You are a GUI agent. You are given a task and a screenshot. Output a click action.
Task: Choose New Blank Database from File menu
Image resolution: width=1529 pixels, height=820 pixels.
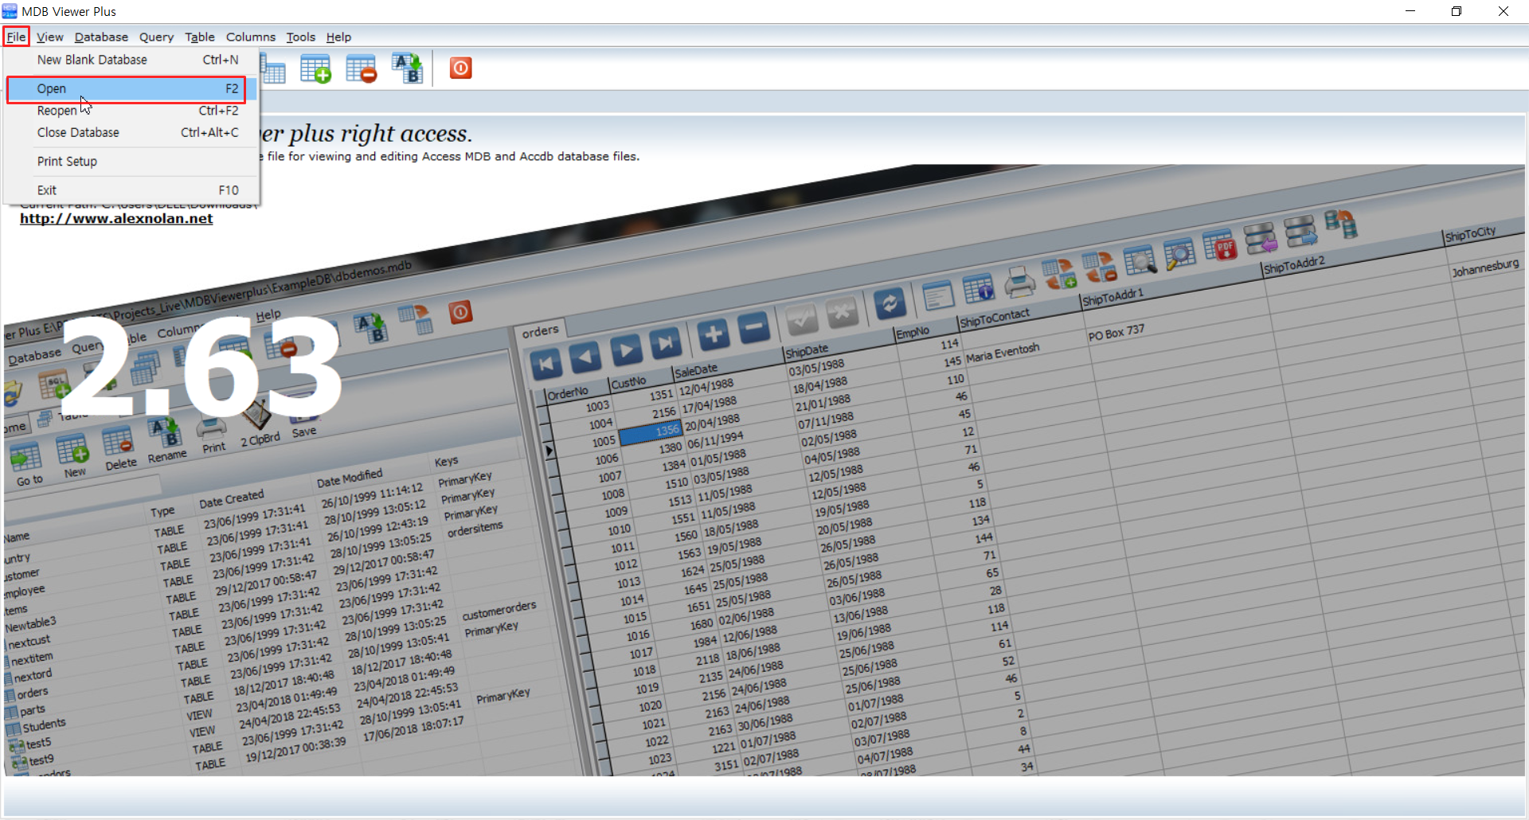131,60
